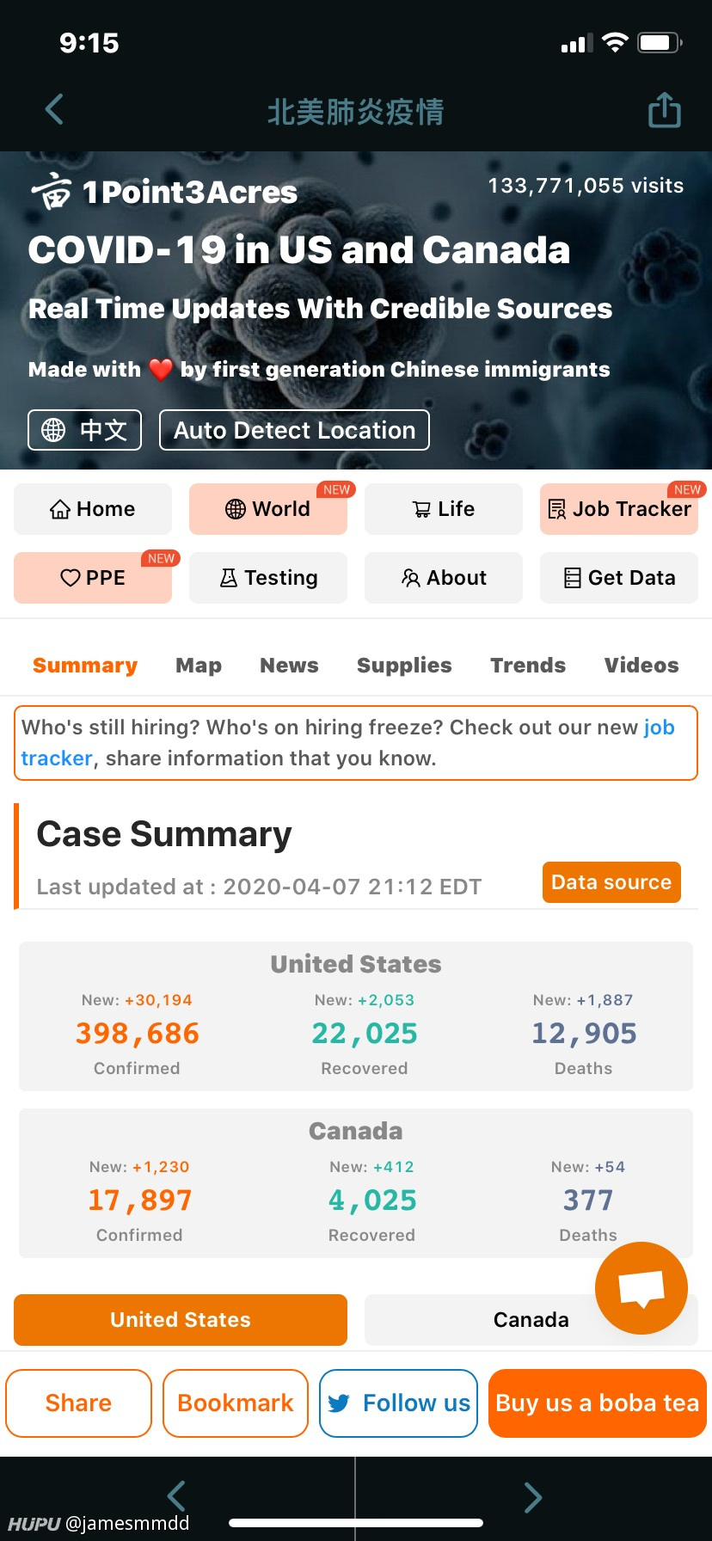Tap Buy us a boba tea
Screen dimensions: 712x1541
coord(598,1403)
